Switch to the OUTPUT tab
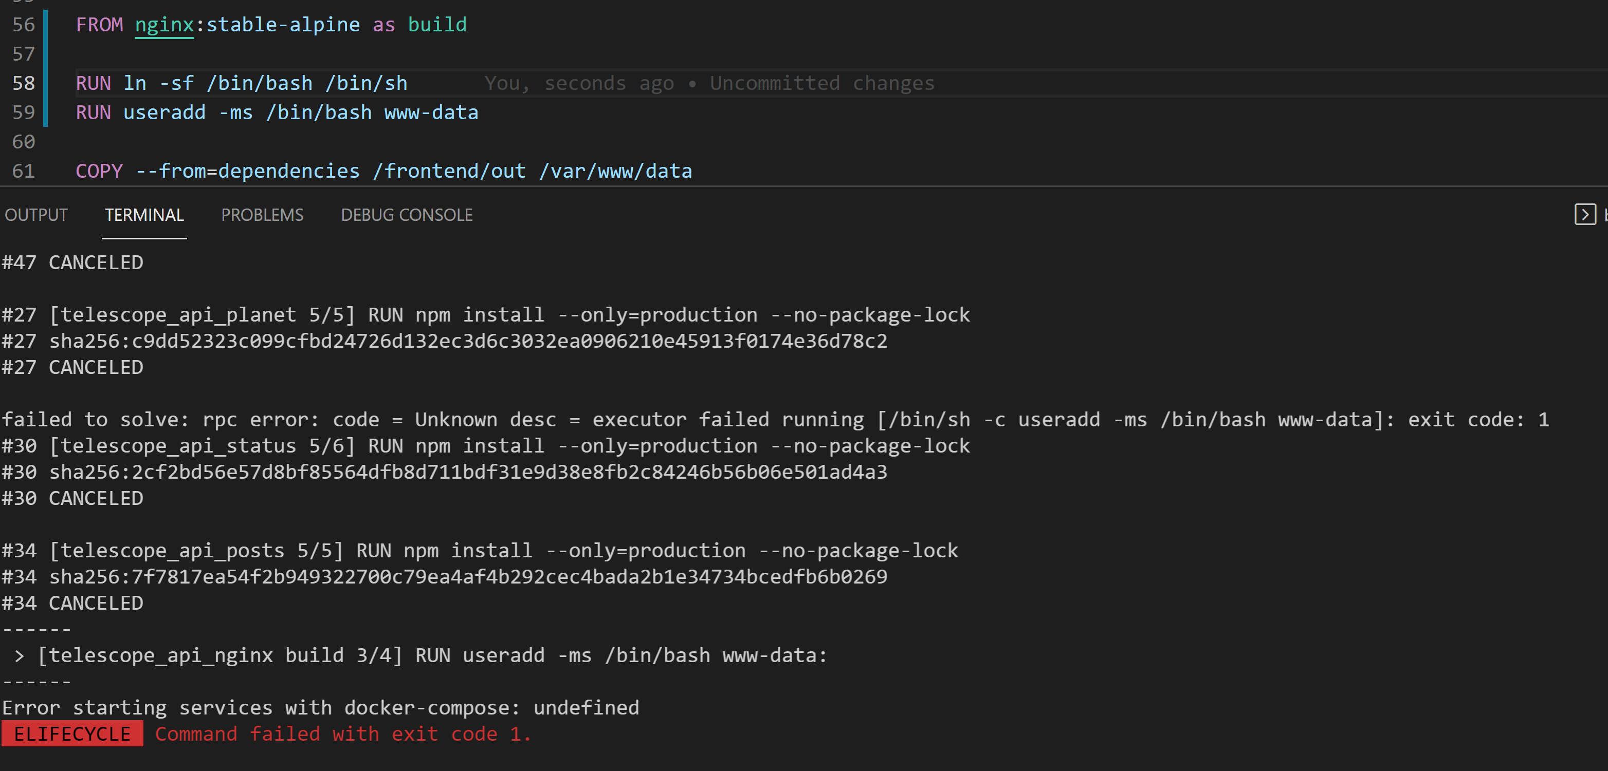Screen dimensions: 1608x771 pos(35,215)
